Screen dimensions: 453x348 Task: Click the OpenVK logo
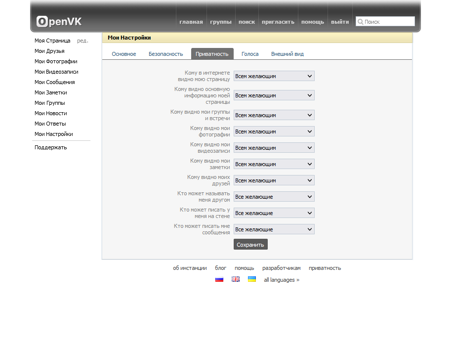(59, 22)
